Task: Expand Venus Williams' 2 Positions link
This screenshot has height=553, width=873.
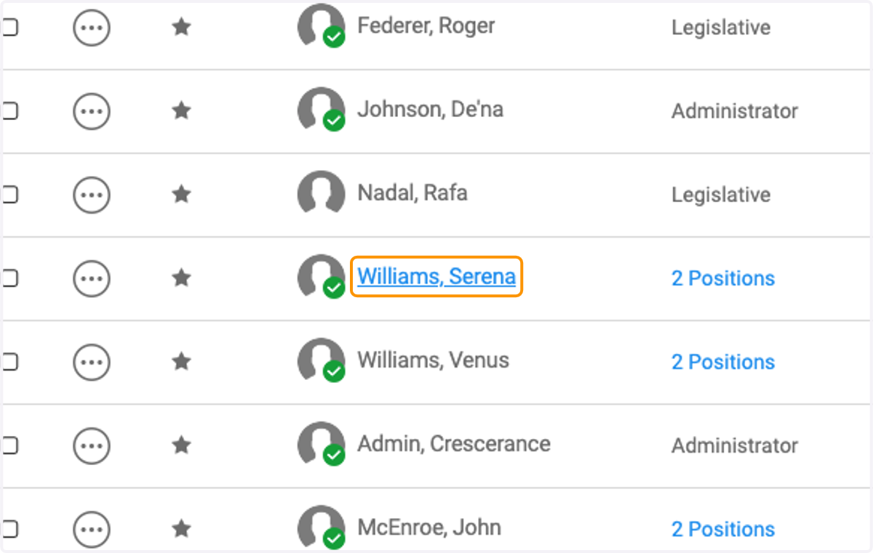Action: point(723,362)
